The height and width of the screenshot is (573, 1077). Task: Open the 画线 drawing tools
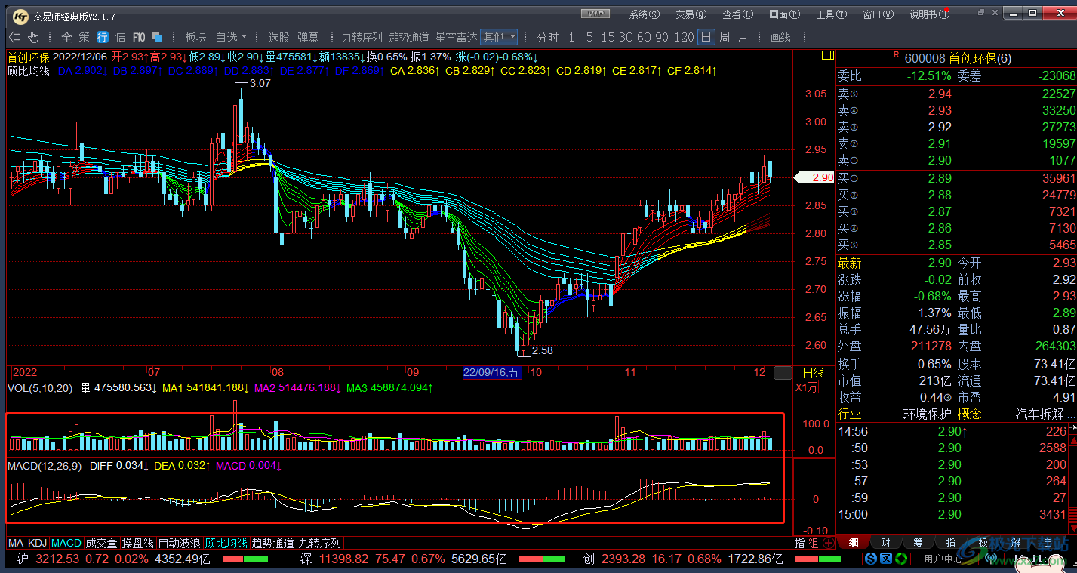(780, 37)
